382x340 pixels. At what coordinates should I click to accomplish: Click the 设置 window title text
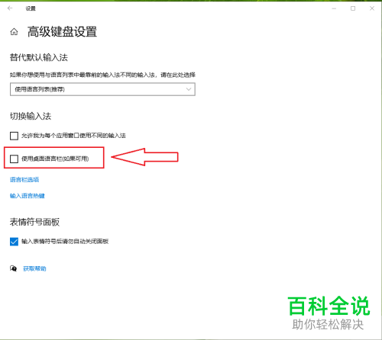point(31,8)
